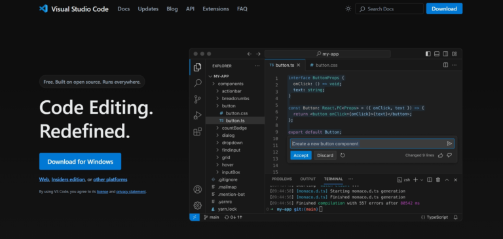Open the Accounts icon in activity bar
503x239 pixels.
click(x=198, y=189)
